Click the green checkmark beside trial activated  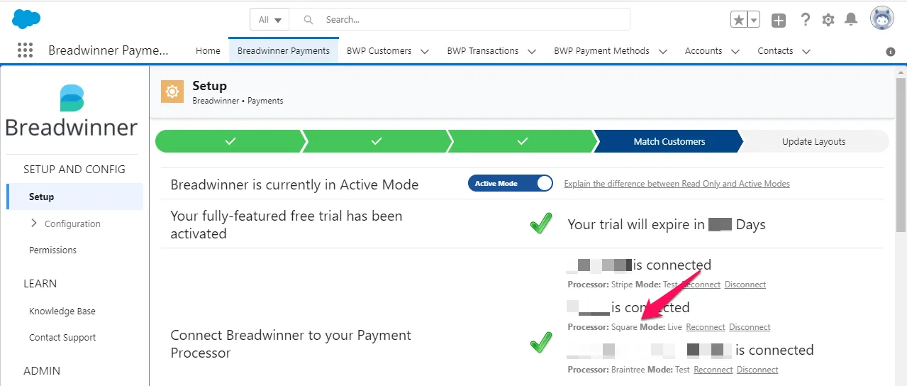[x=541, y=224]
